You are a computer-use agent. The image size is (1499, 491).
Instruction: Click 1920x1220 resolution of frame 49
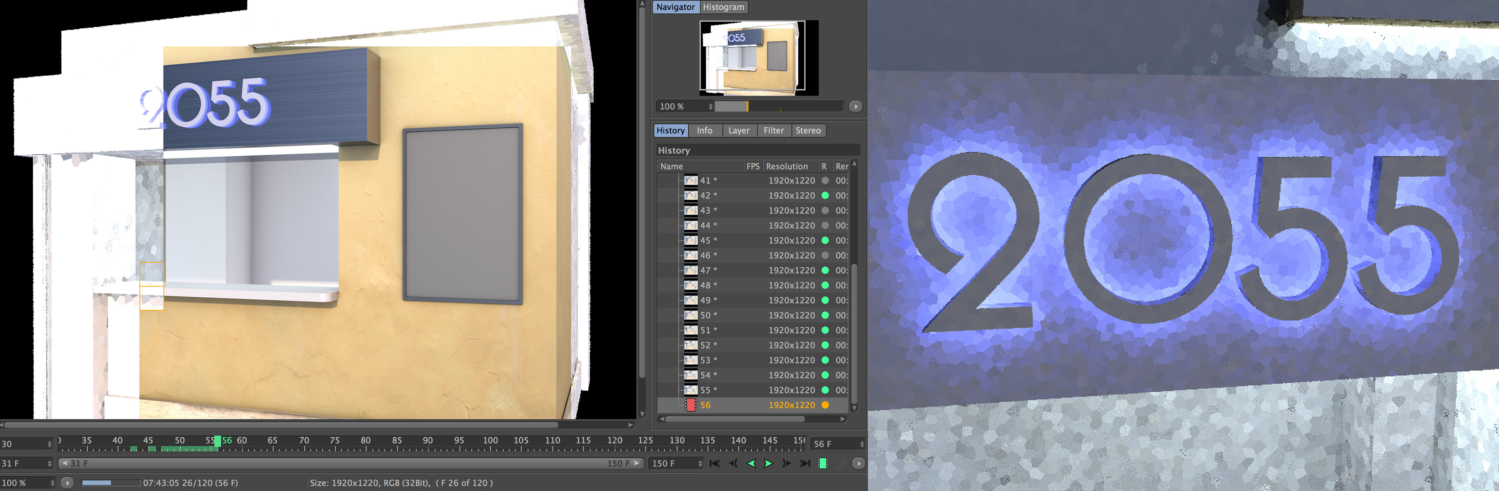[x=791, y=300]
